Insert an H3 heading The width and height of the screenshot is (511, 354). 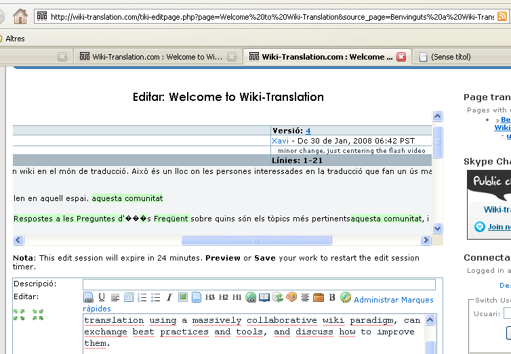[x=210, y=297]
